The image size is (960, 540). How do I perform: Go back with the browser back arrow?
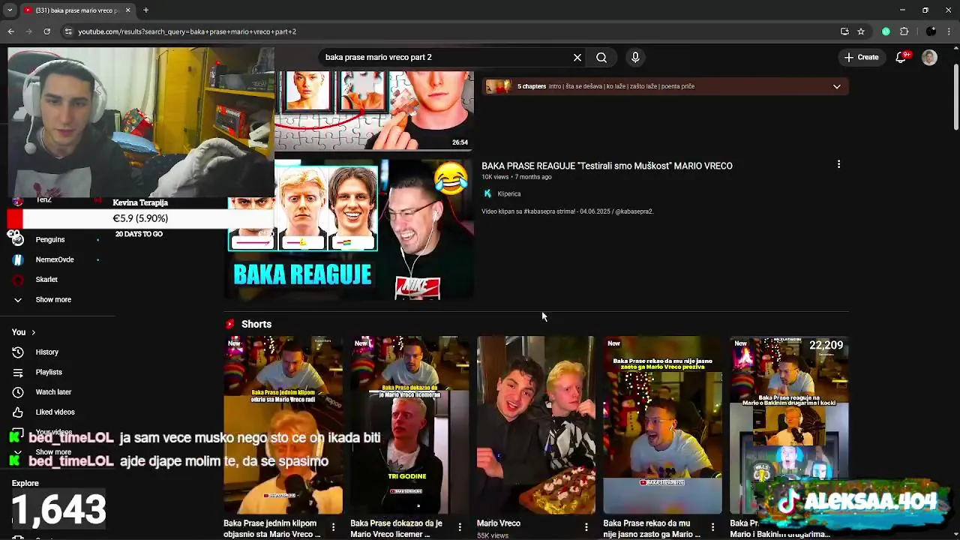pos(10,31)
